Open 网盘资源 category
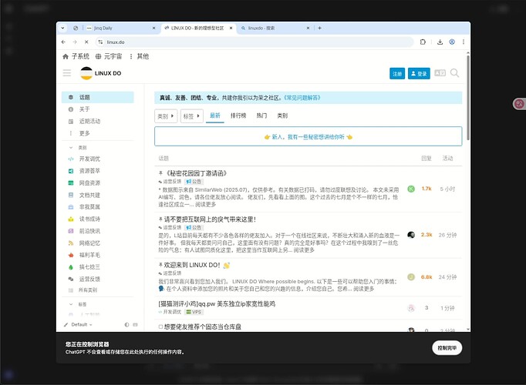 [98, 182]
